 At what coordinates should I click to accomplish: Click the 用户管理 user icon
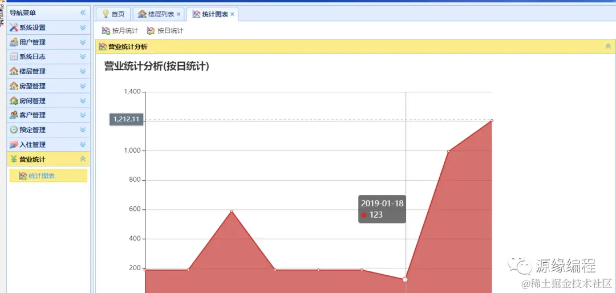coord(14,42)
